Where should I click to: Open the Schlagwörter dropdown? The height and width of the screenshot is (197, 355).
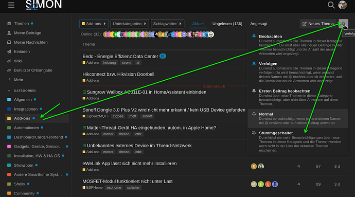coord(167,24)
